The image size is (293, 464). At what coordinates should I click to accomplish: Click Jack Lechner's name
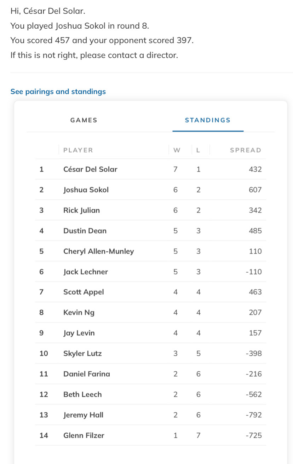point(86,272)
